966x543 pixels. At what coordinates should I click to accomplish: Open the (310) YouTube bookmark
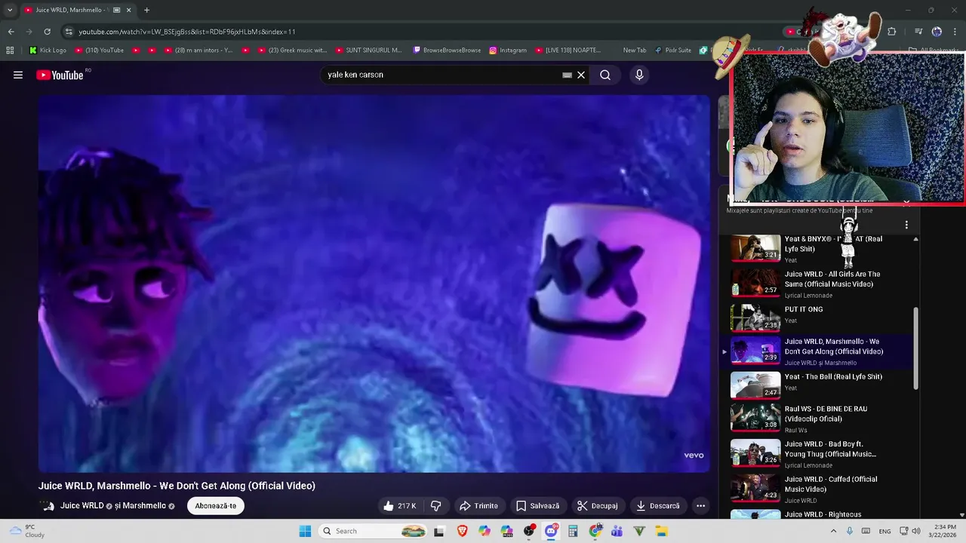point(99,51)
